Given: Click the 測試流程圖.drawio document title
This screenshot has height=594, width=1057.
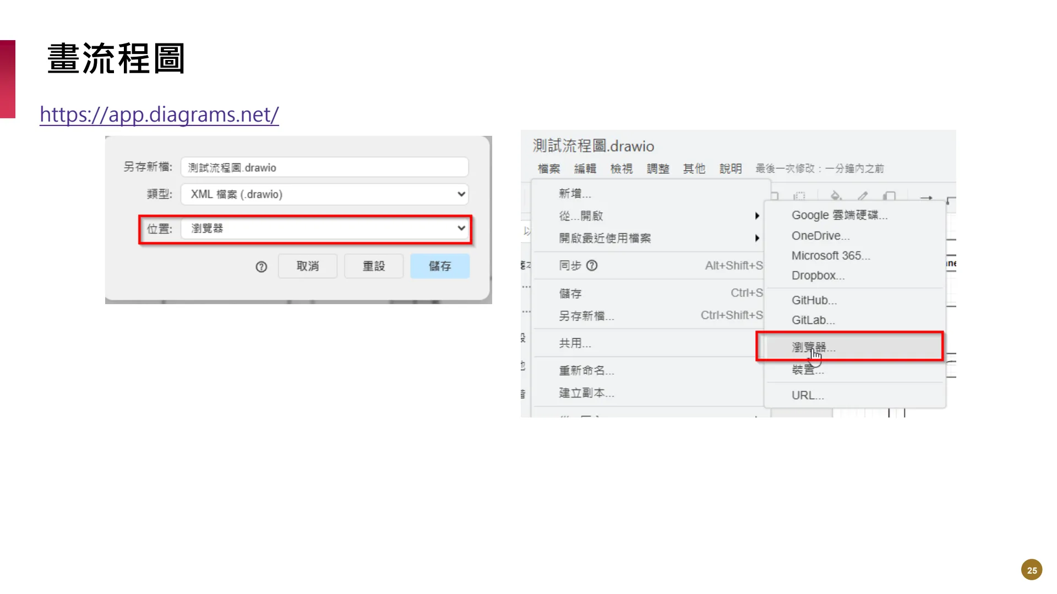Looking at the screenshot, I should point(593,146).
